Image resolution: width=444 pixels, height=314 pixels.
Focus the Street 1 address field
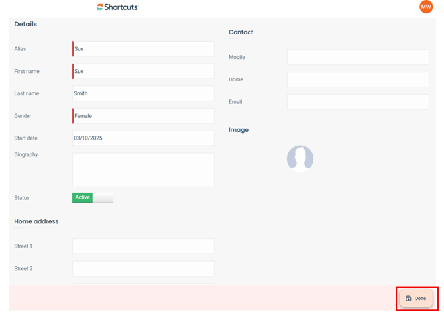point(144,246)
